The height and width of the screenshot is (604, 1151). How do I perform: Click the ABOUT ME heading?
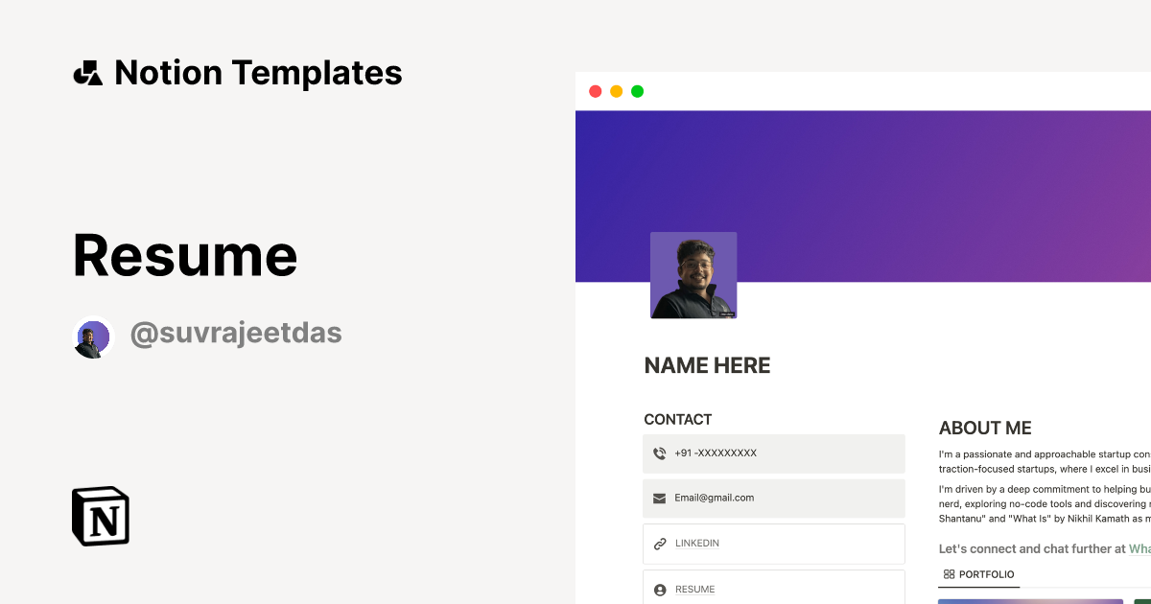point(985,429)
